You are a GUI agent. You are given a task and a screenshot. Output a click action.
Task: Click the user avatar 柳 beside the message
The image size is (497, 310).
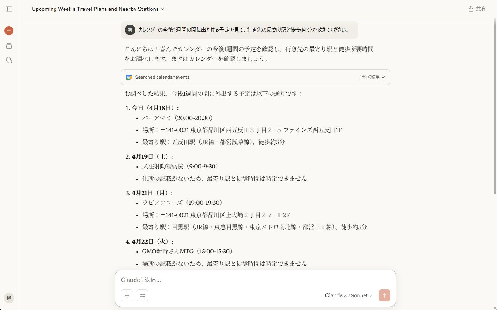pyautogui.click(x=130, y=30)
